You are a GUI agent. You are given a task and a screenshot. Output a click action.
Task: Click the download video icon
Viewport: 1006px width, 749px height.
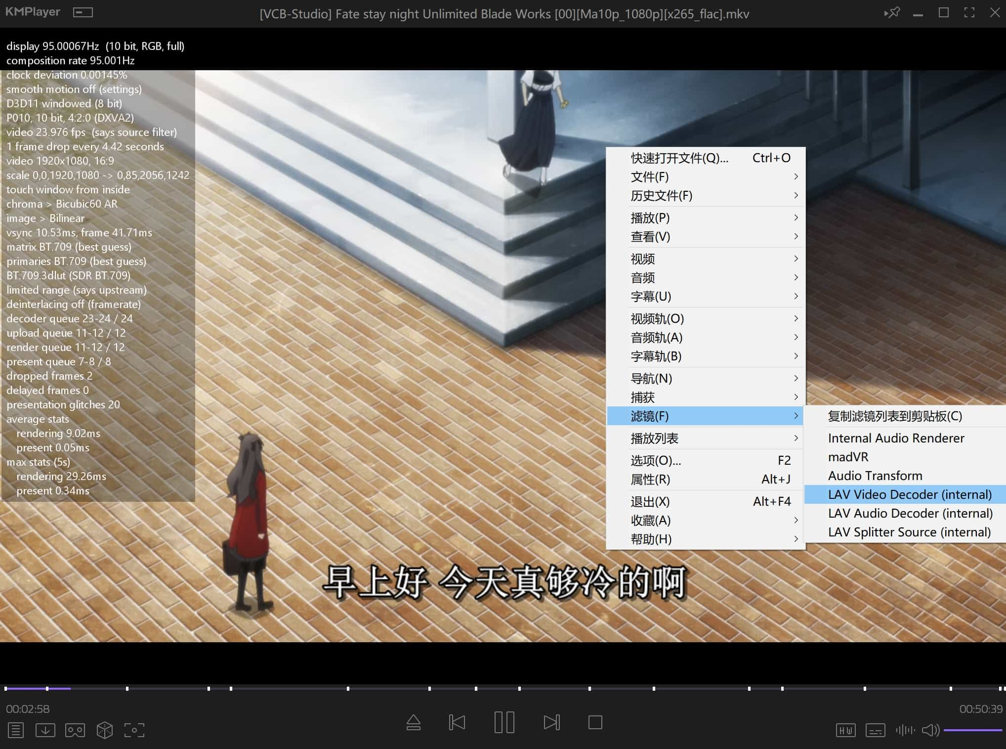[x=45, y=730]
